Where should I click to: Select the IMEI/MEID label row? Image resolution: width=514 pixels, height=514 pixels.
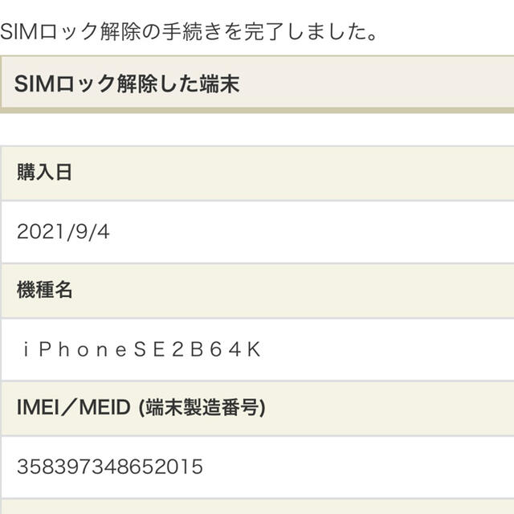click(x=257, y=408)
